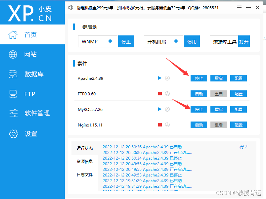Select log line 20:50:36 Apache2.4.39 已启动
Viewport: 266px width, 199px height.
point(142,147)
